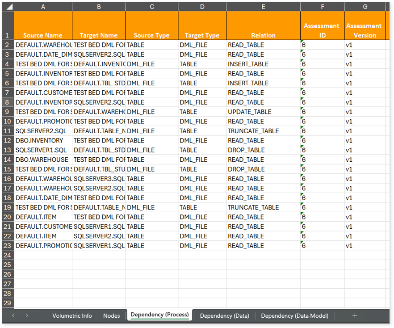Select column A header

tap(43, 7)
